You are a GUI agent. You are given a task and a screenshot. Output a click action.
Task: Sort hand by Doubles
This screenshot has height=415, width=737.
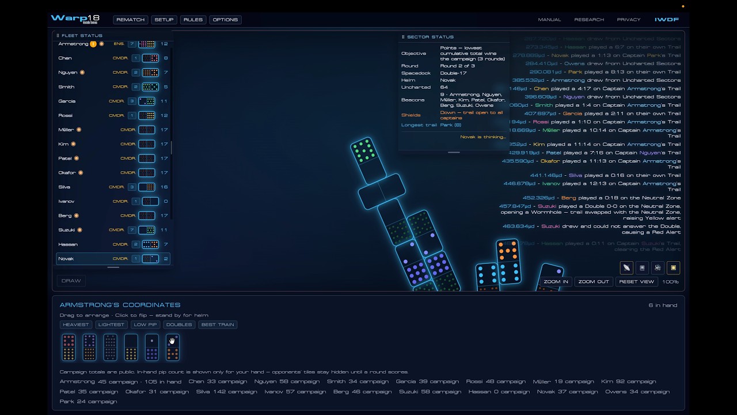tap(179, 325)
